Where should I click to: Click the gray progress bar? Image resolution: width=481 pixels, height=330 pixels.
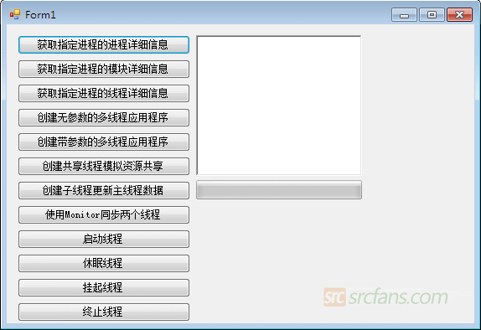click(279, 190)
